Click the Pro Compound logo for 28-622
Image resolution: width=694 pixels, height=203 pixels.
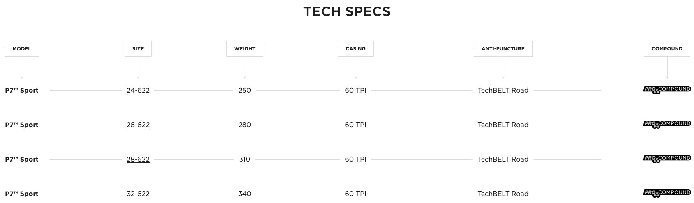point(667,159)
